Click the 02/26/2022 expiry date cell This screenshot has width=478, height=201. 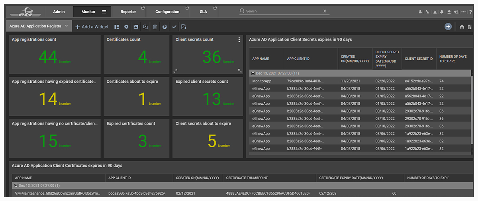click(384, 81)
